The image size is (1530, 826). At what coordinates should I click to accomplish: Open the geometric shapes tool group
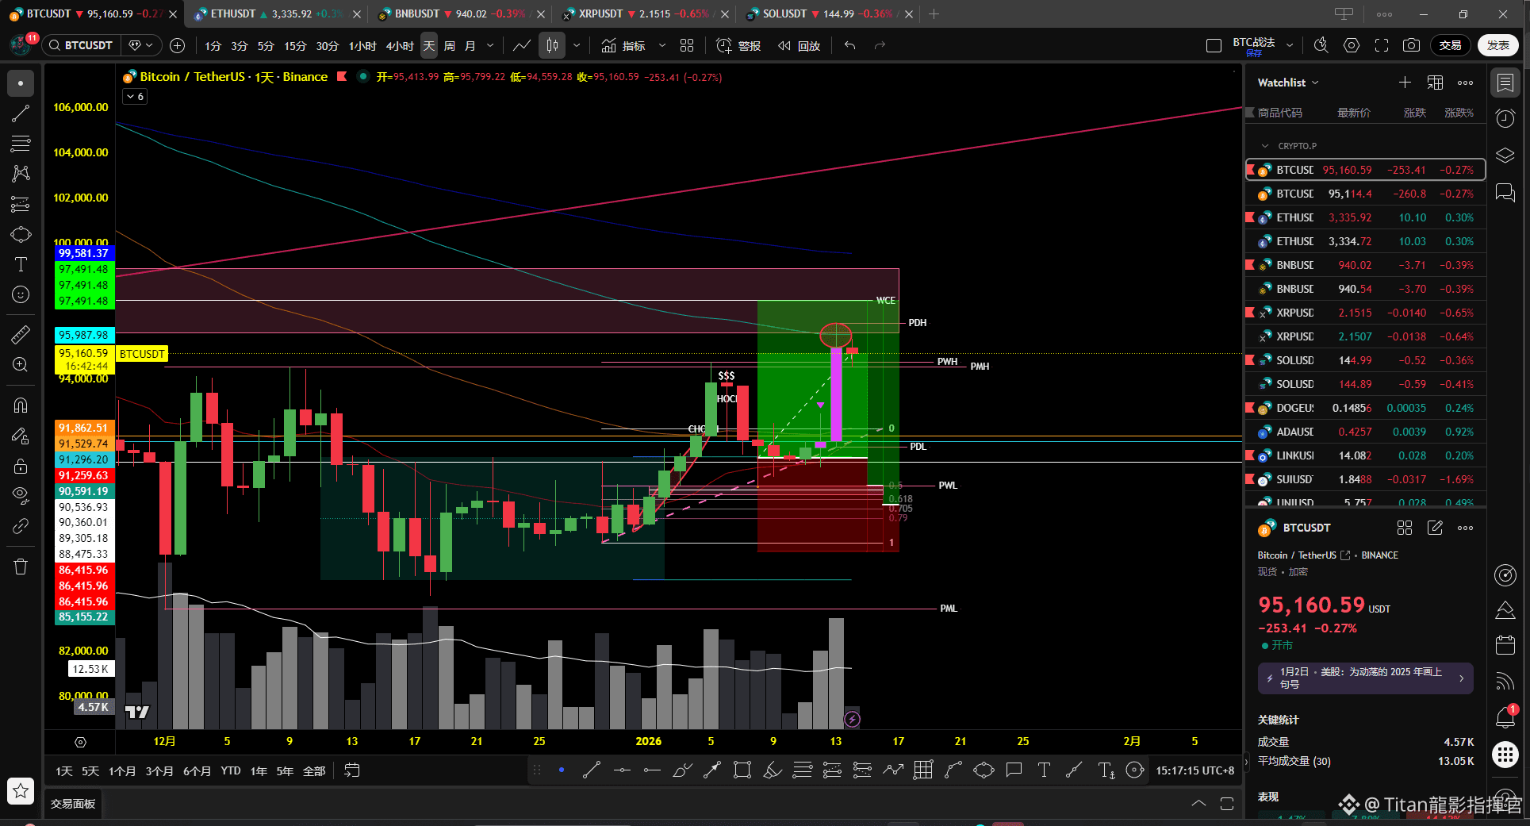tap(21, 234)
